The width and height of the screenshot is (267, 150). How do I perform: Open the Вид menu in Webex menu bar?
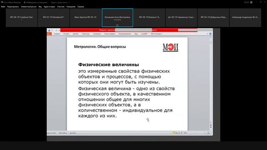coord(40,7)
